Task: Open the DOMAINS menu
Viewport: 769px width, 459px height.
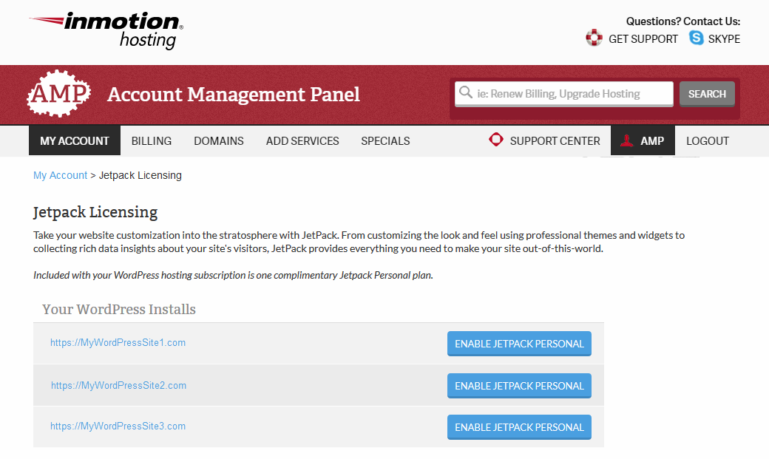Action: (219, 140)
